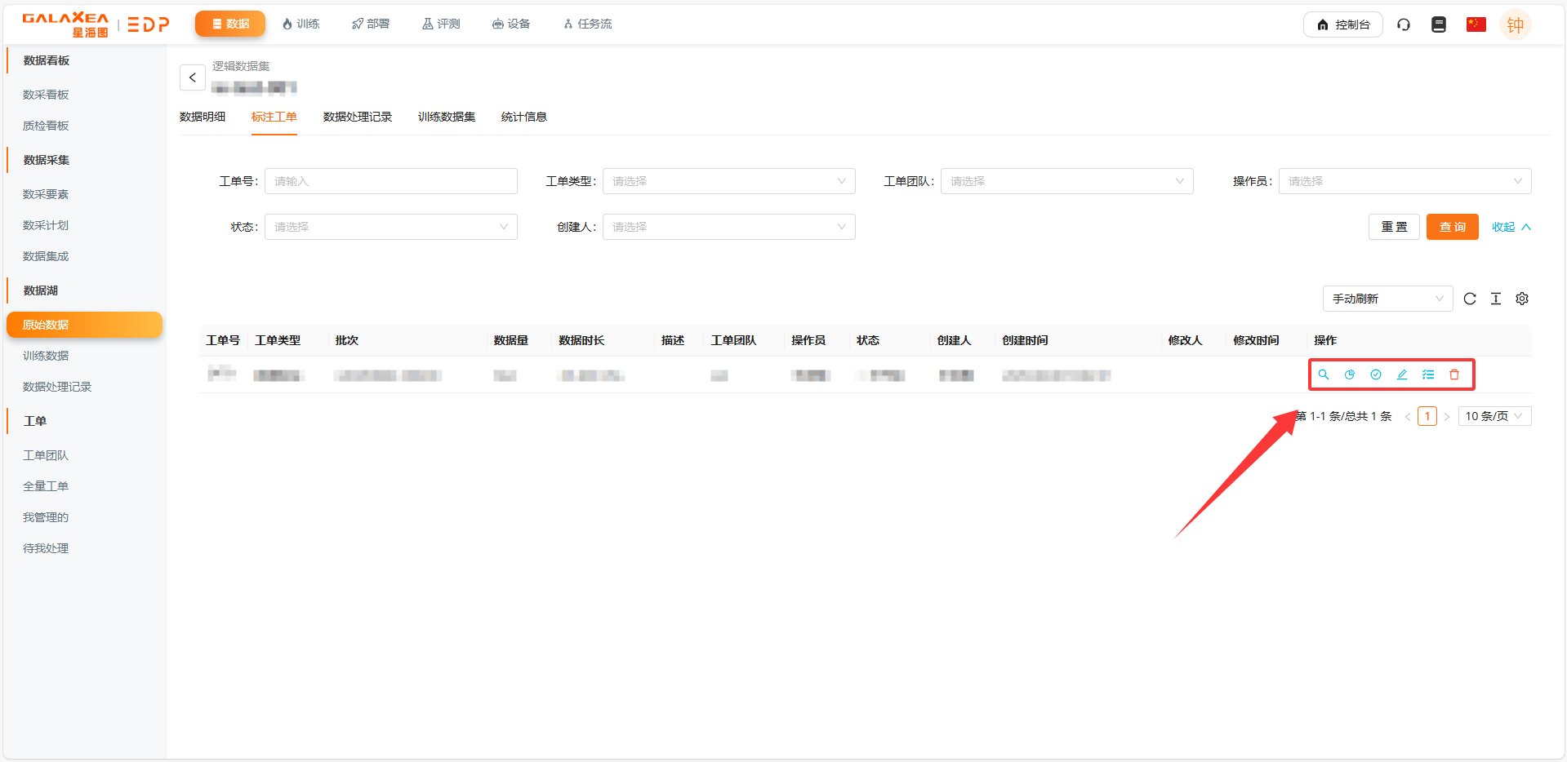
Task: Click the pie chart statistics icon in row
Action: (1350, 374)
